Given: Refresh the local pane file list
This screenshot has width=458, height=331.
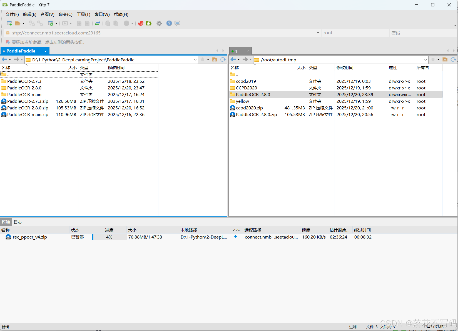Looking at the screenshot, I should [223, 59].
